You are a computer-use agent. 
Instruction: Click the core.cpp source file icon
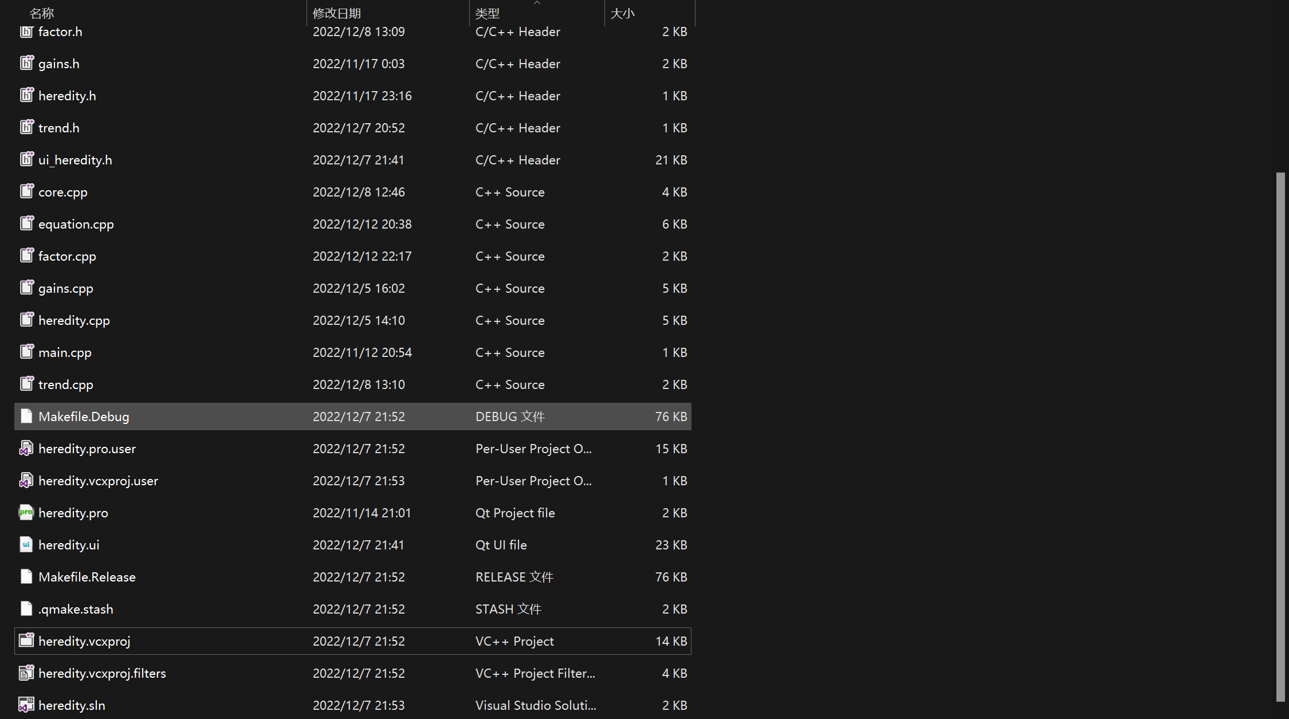click(26, 191)
